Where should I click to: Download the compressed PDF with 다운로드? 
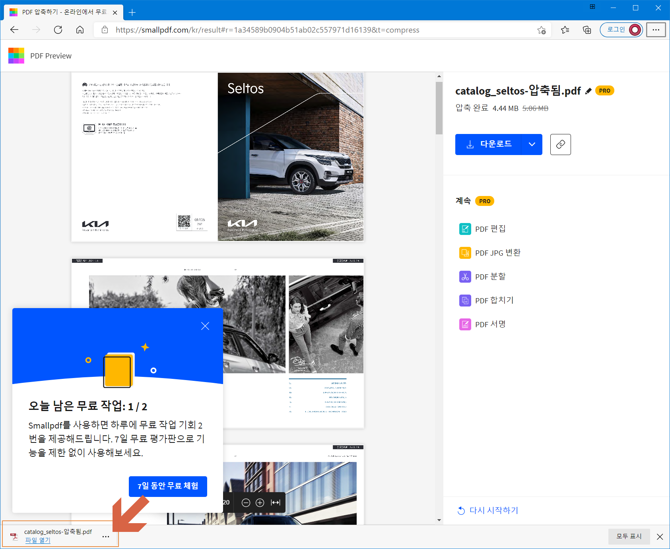click(x=488, y=144)
